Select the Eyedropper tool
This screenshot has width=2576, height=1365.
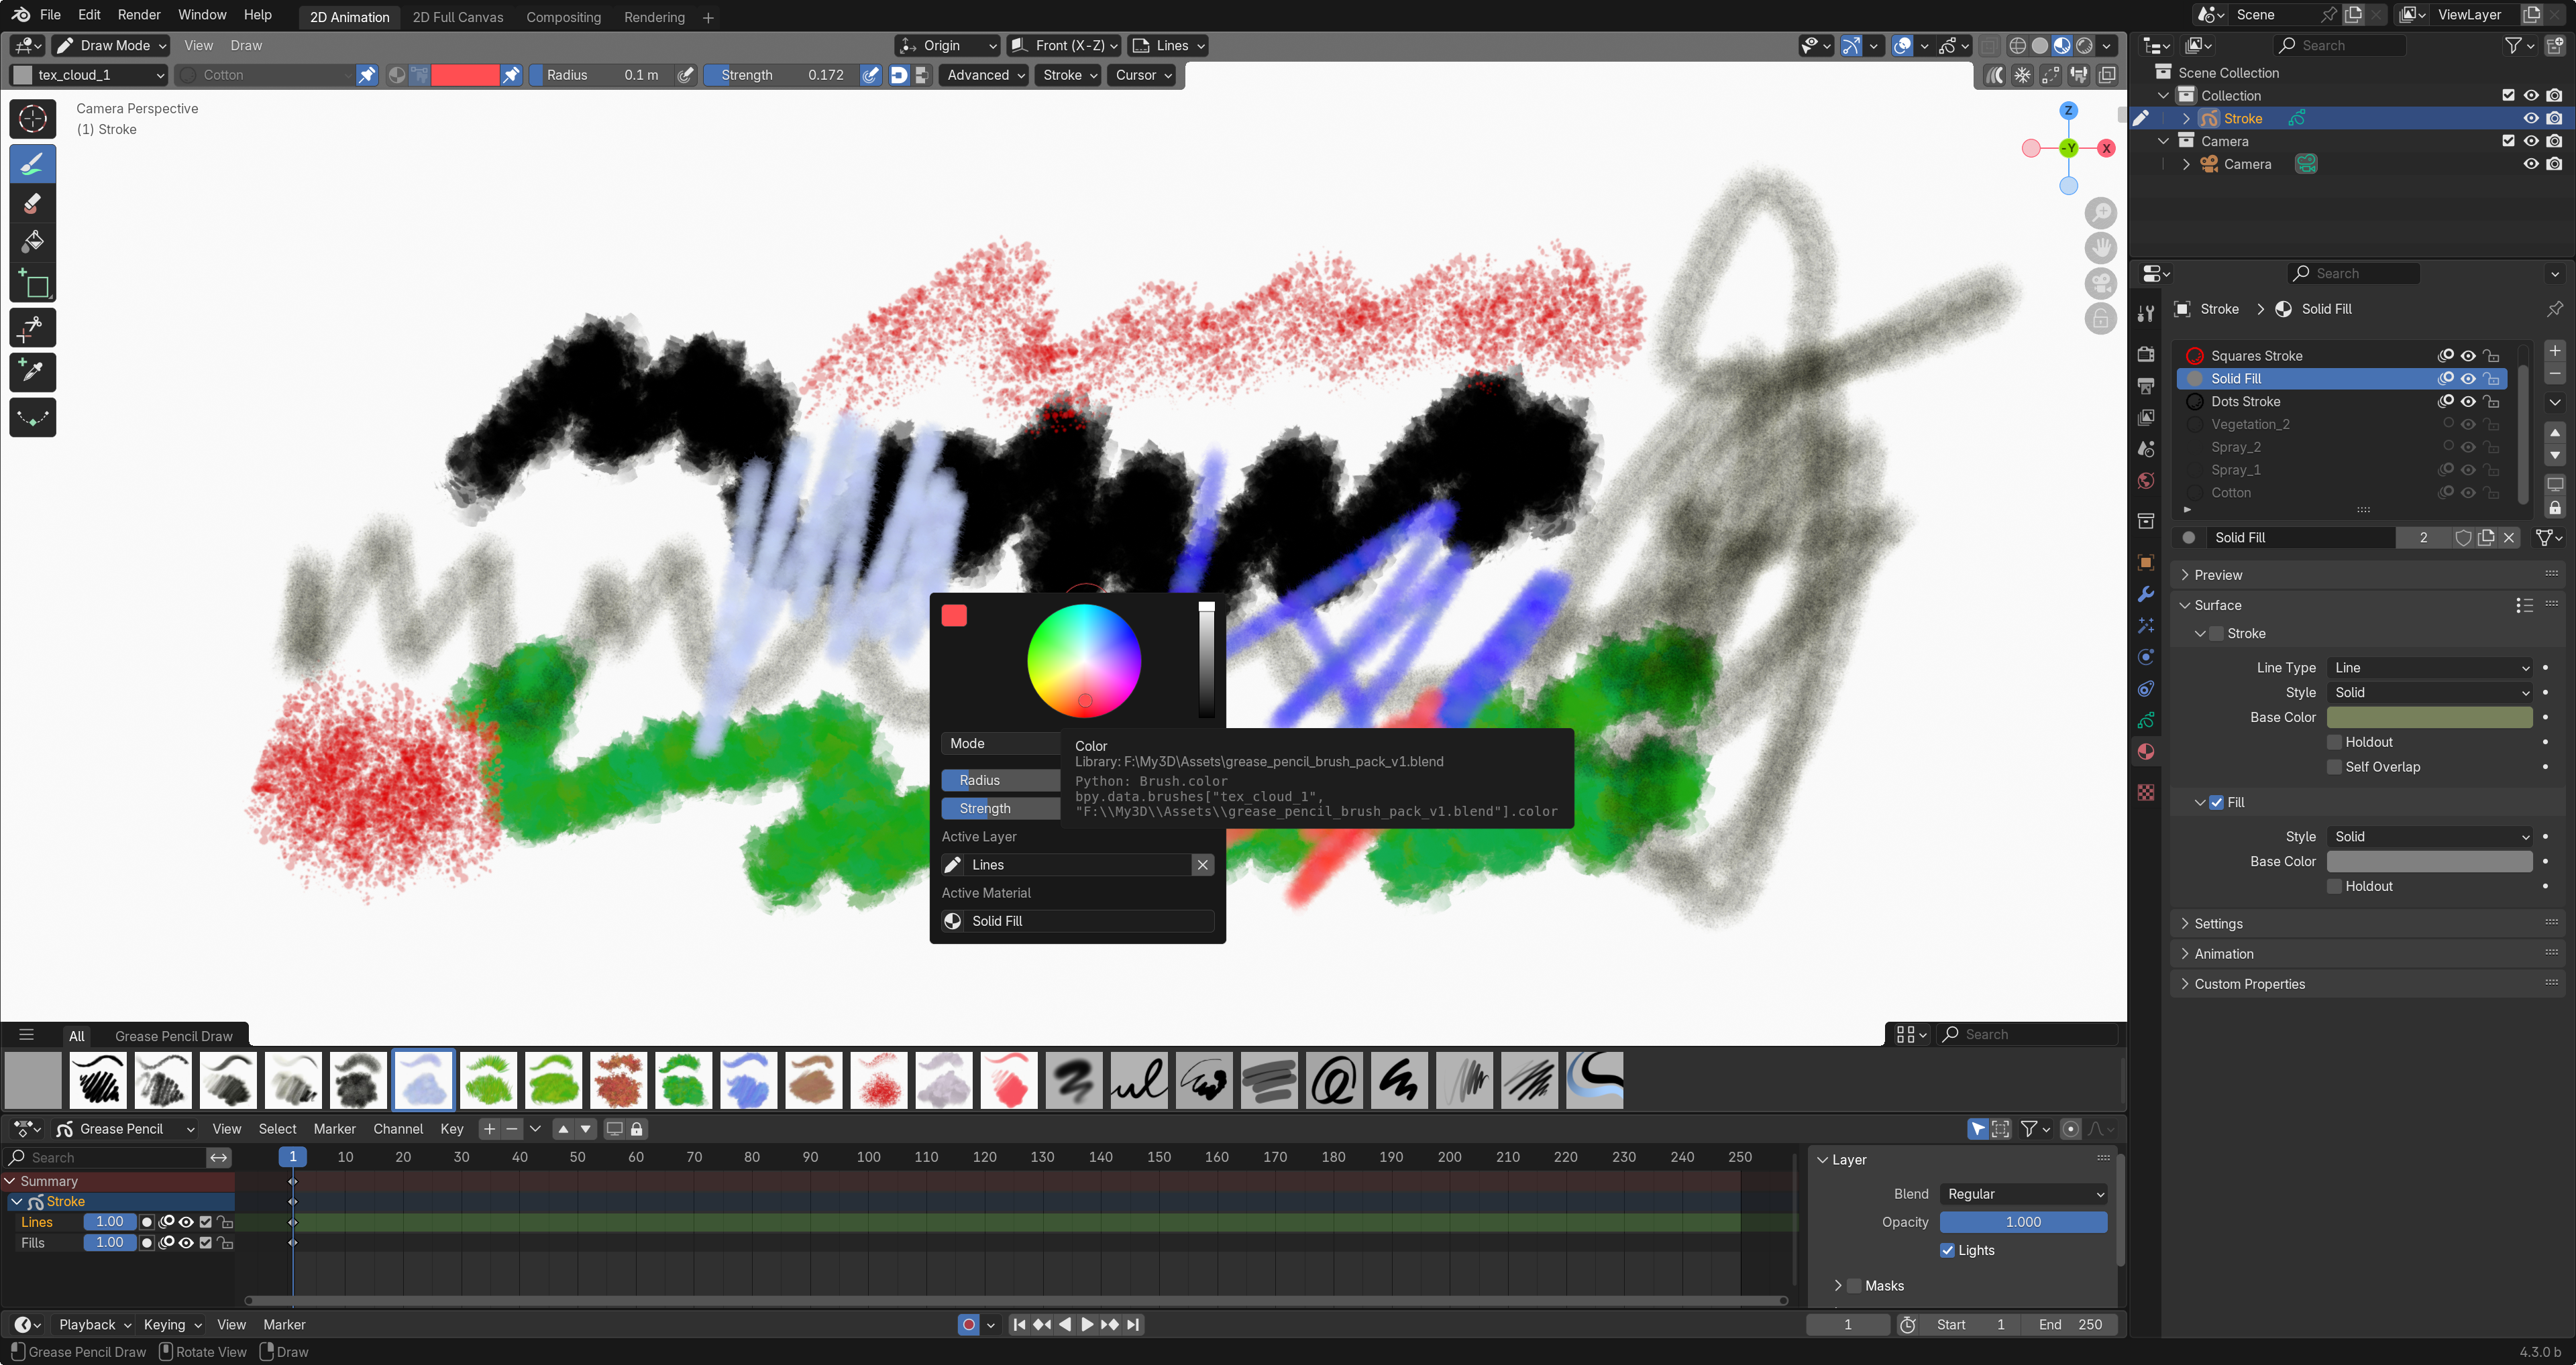(x=32, y=371)
